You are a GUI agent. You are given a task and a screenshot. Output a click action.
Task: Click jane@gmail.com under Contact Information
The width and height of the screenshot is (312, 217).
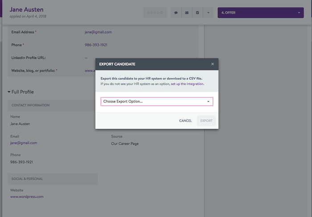coord(24,143)
